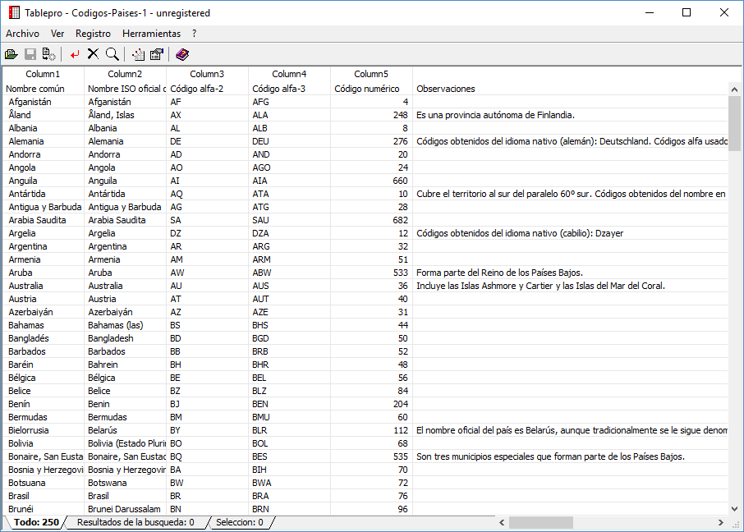Click the horizontal scrollbar left arrow
Image resolution: width=744 pixels, height=532 pixels.
[x=503, y=522]
